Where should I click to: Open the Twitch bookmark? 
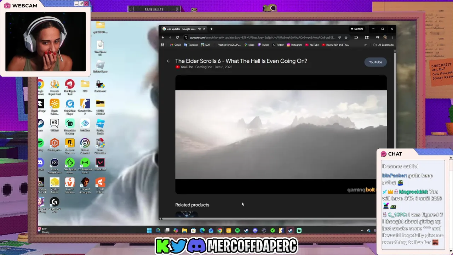pyautogui.click(x=263, y=45)
